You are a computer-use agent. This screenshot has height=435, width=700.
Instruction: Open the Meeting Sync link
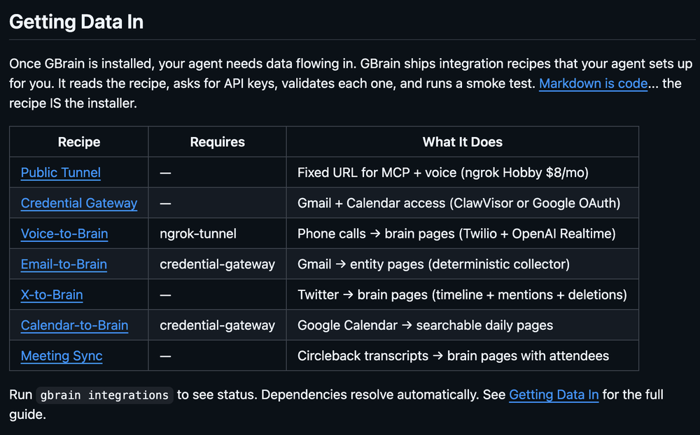[62, 356]
